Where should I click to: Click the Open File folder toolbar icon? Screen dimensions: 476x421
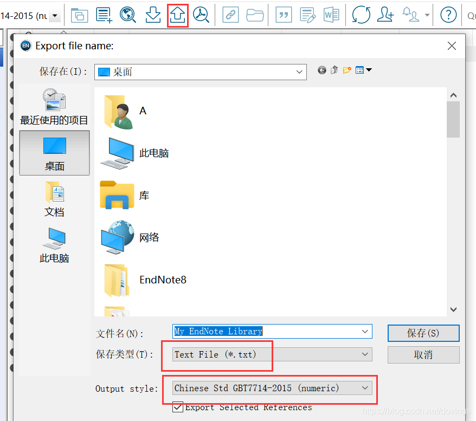pyautogui.click(x=255, y=15)
